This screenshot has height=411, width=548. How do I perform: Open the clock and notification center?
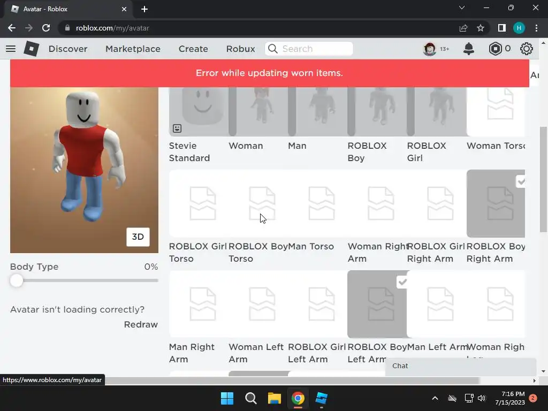click(x=510, y=398)
